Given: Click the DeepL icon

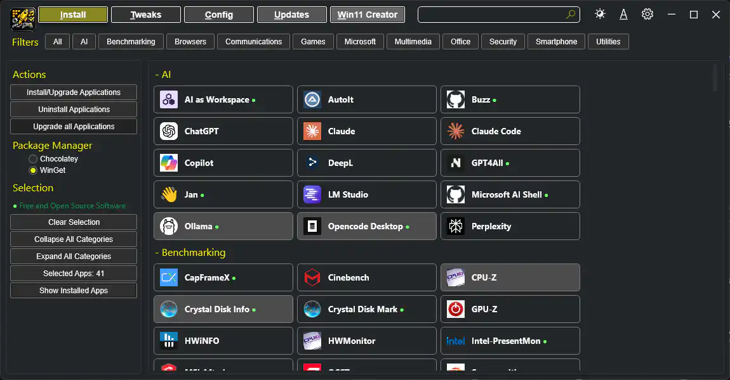Looking at the screenshot, I should (312, 163).
